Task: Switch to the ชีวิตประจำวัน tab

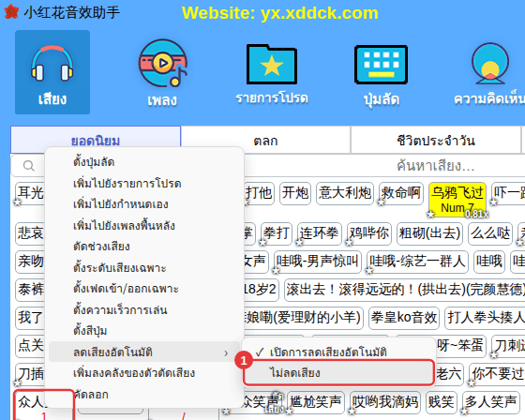Action: pos(436,141)
